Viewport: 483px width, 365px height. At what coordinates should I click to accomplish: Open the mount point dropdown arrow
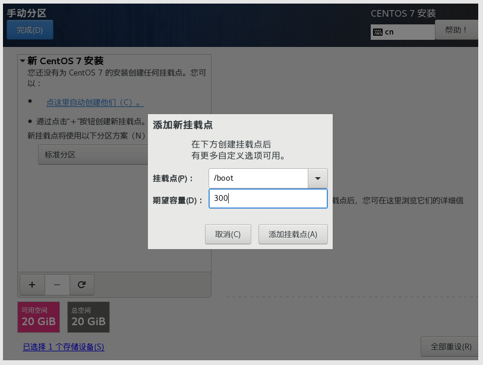click(318, 178)
